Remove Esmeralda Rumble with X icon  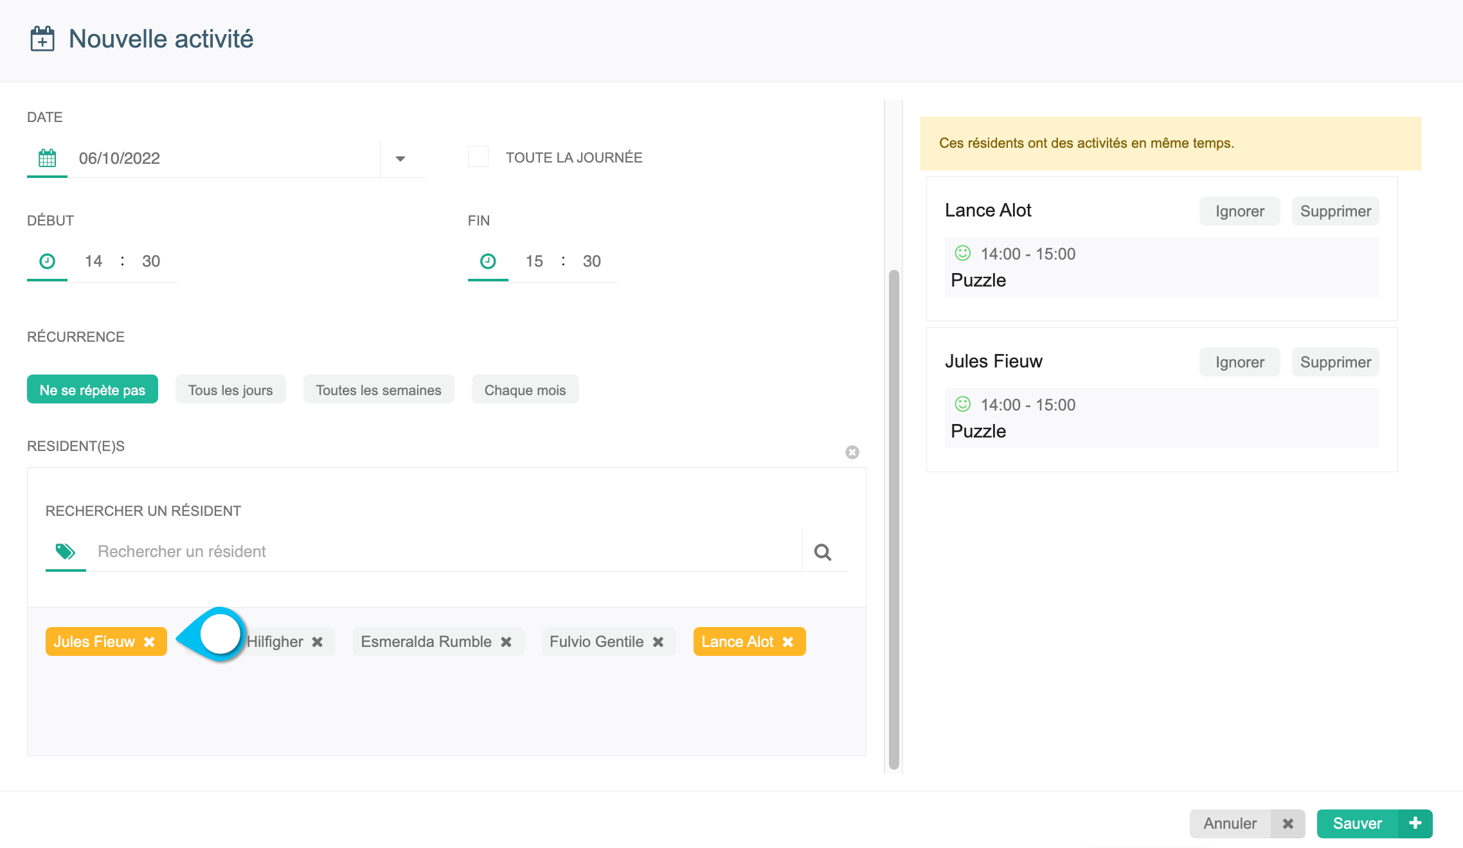click(507, 642)
